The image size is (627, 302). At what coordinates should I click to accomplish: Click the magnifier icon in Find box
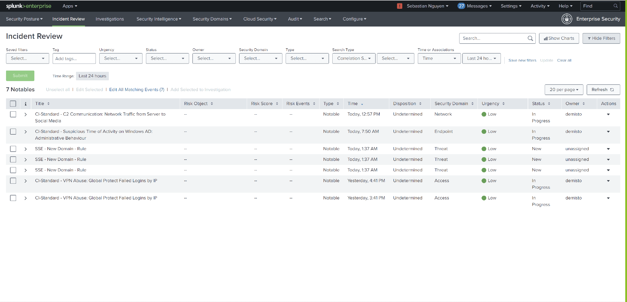615,6
